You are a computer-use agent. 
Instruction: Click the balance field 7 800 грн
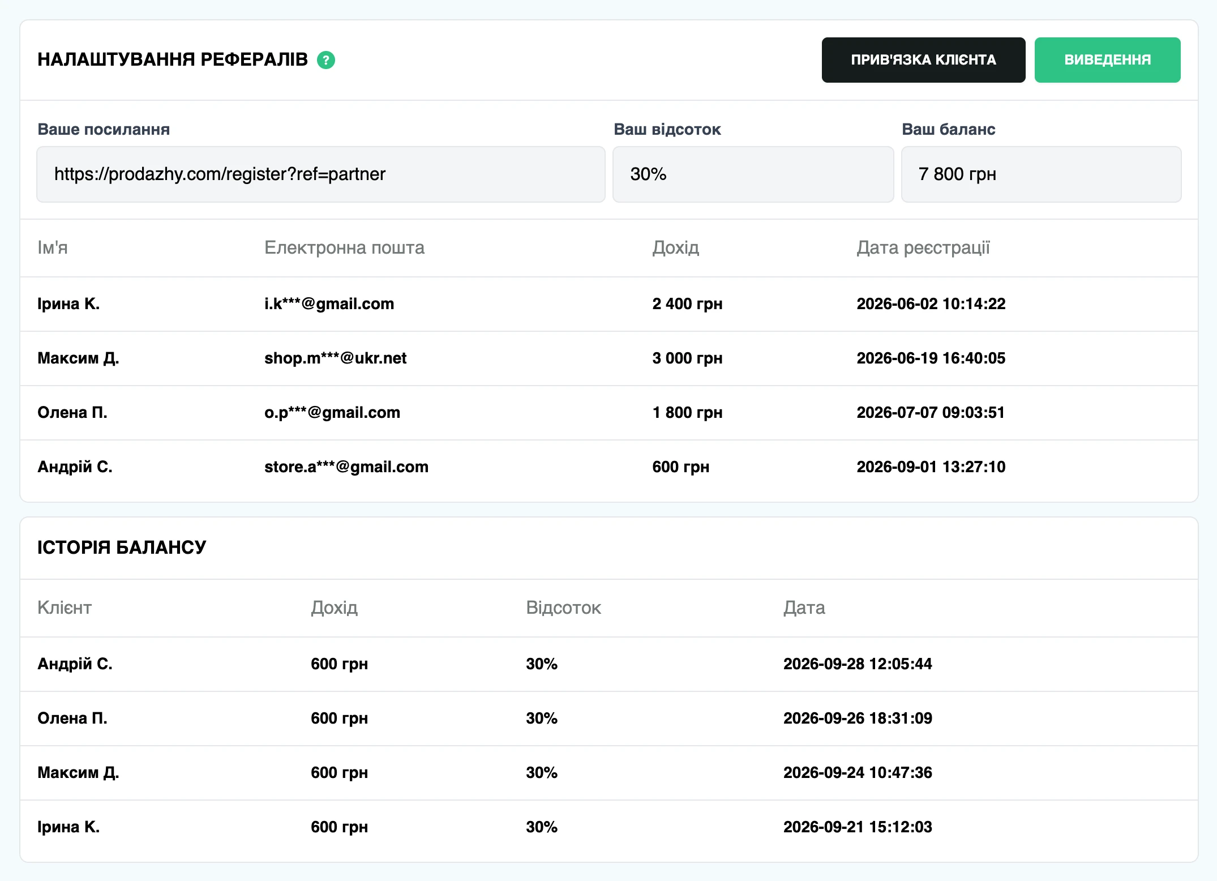pyautogui.click(x=1041, y=174)
